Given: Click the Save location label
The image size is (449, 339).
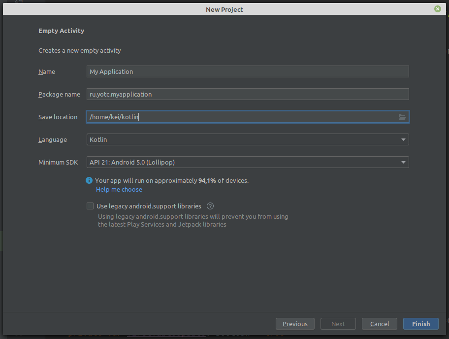Looking at the screenshot, I should tap(58, 117).
